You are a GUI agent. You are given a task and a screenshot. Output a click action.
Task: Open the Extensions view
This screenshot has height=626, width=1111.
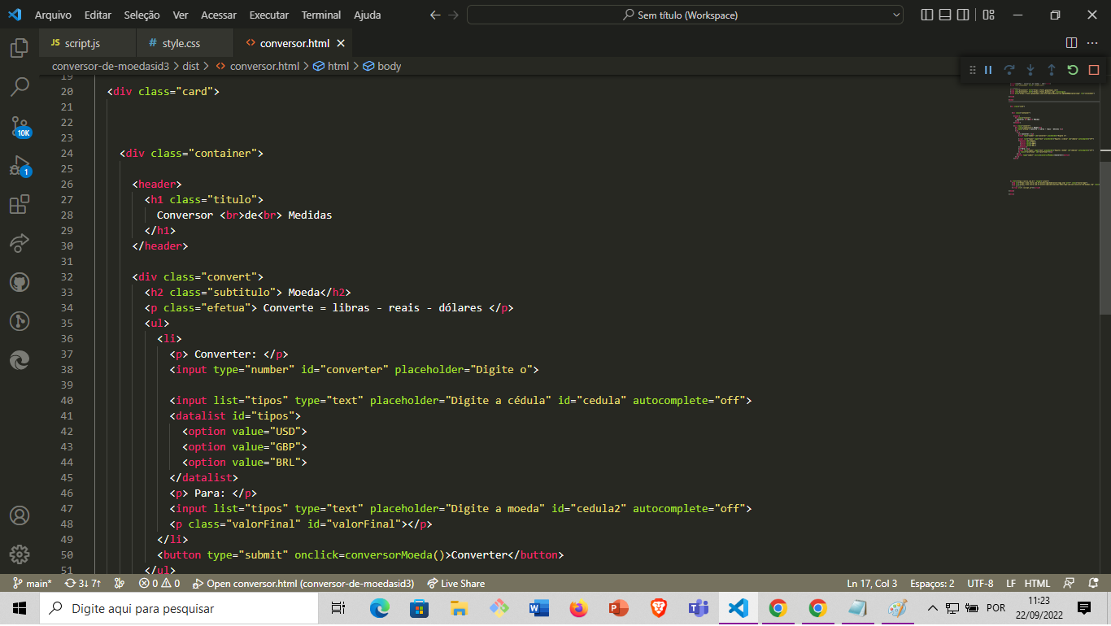coord(20,204)
